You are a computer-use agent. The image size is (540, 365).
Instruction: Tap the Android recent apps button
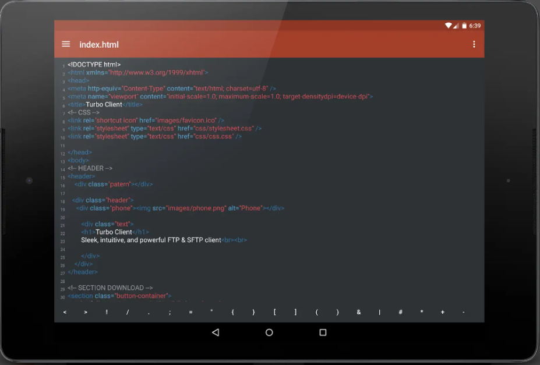tap(323, 332)
